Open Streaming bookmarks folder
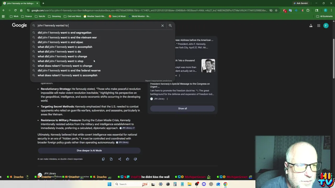The height and width of the screenshot is (188, 335). tap(54, 16)
